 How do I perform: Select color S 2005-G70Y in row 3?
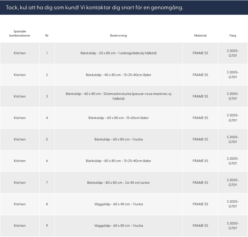pos(233,96)
